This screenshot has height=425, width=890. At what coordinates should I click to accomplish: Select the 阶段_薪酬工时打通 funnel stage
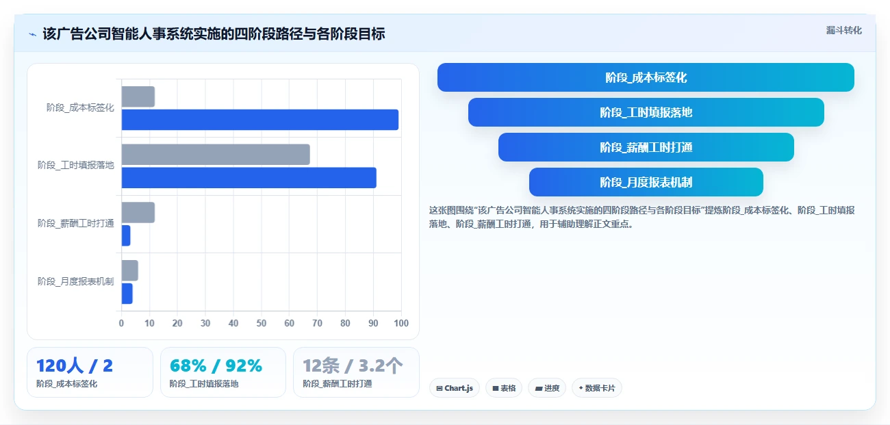646,147
